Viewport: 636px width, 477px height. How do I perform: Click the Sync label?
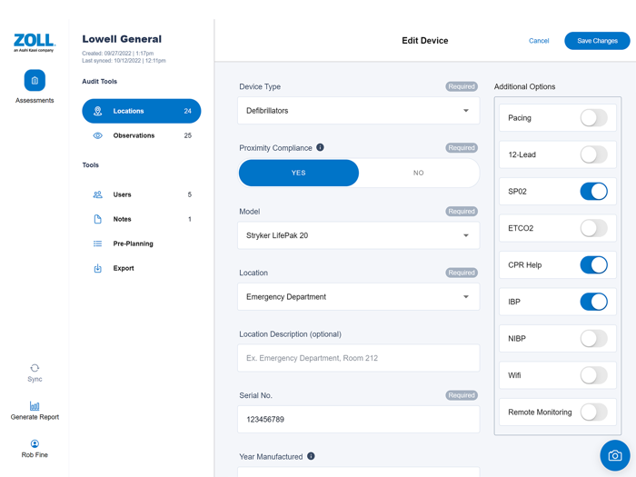point(35,379)
